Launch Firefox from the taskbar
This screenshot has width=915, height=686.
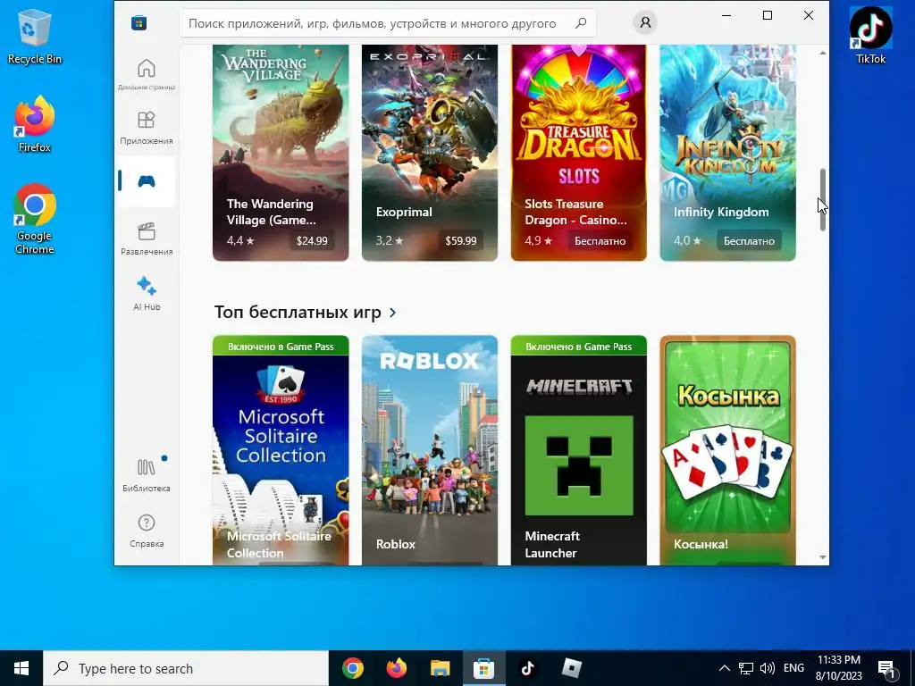pos(397,668)
